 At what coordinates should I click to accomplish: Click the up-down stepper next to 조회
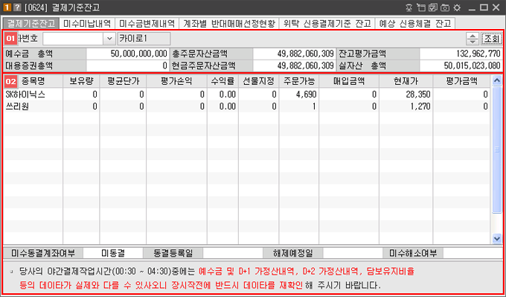pos(472,39)
